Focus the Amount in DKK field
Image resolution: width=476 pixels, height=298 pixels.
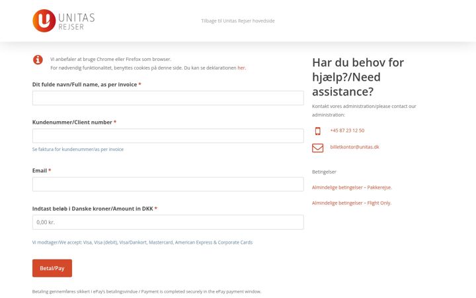(168, 223)
